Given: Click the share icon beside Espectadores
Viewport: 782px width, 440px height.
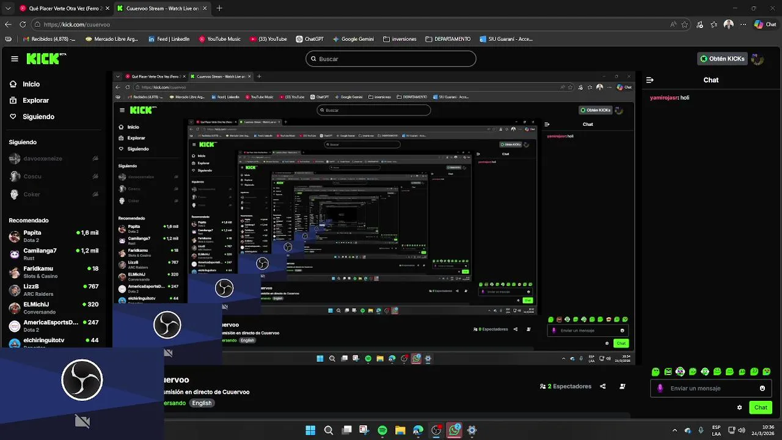Looking at the screenshot, I should tap(603, 386).
